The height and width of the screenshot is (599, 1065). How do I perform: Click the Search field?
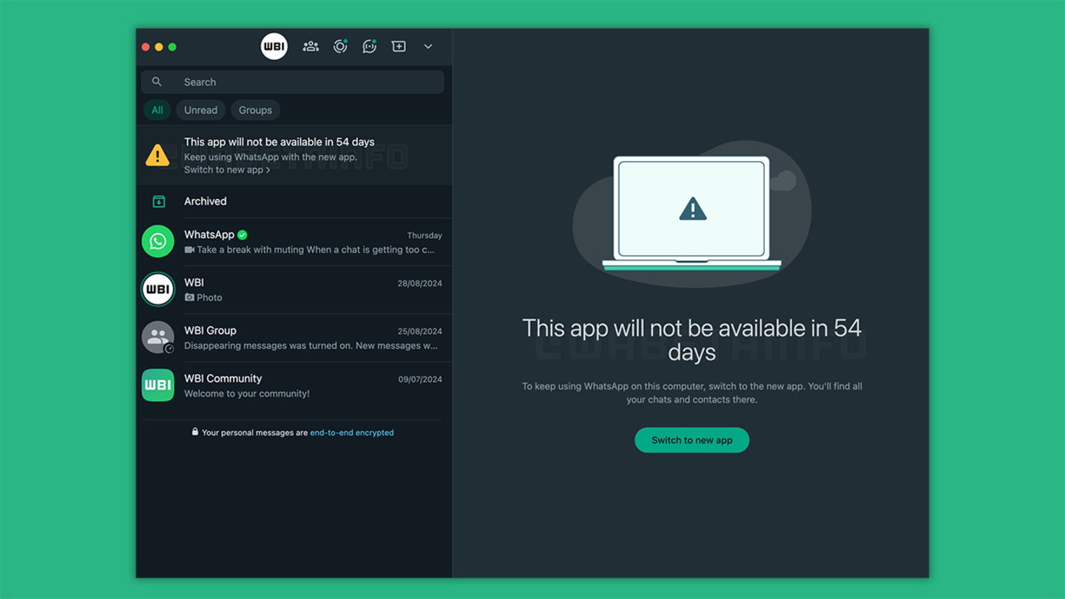click(x=293, y=82)
